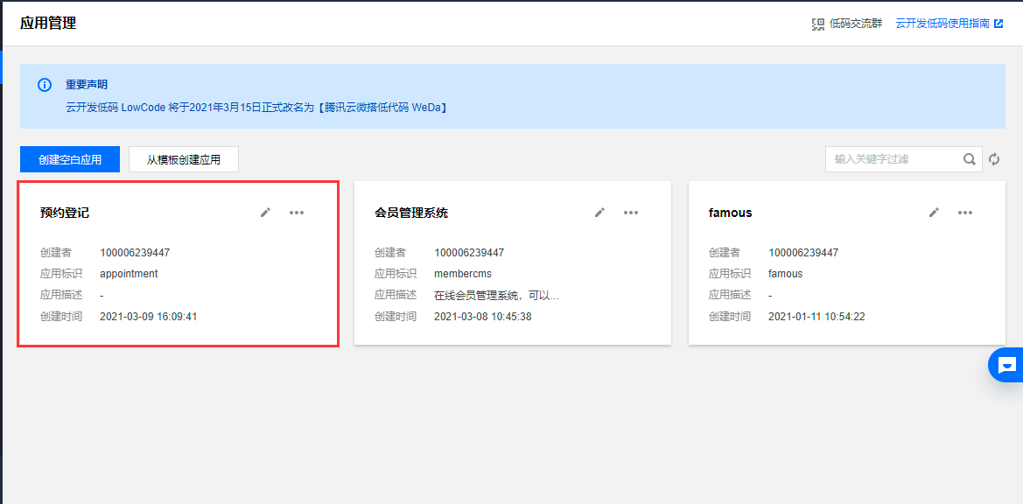Click creation time 2021-03-09 16:09:41
This screenshot has height=504, width=1023.
pyautogui.click(x=149, y=317)
